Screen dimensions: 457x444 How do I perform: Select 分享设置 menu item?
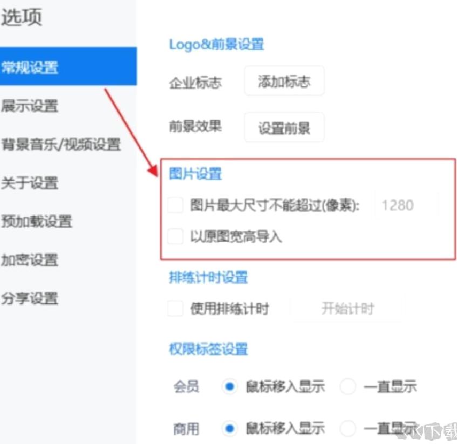pos(68,298)
